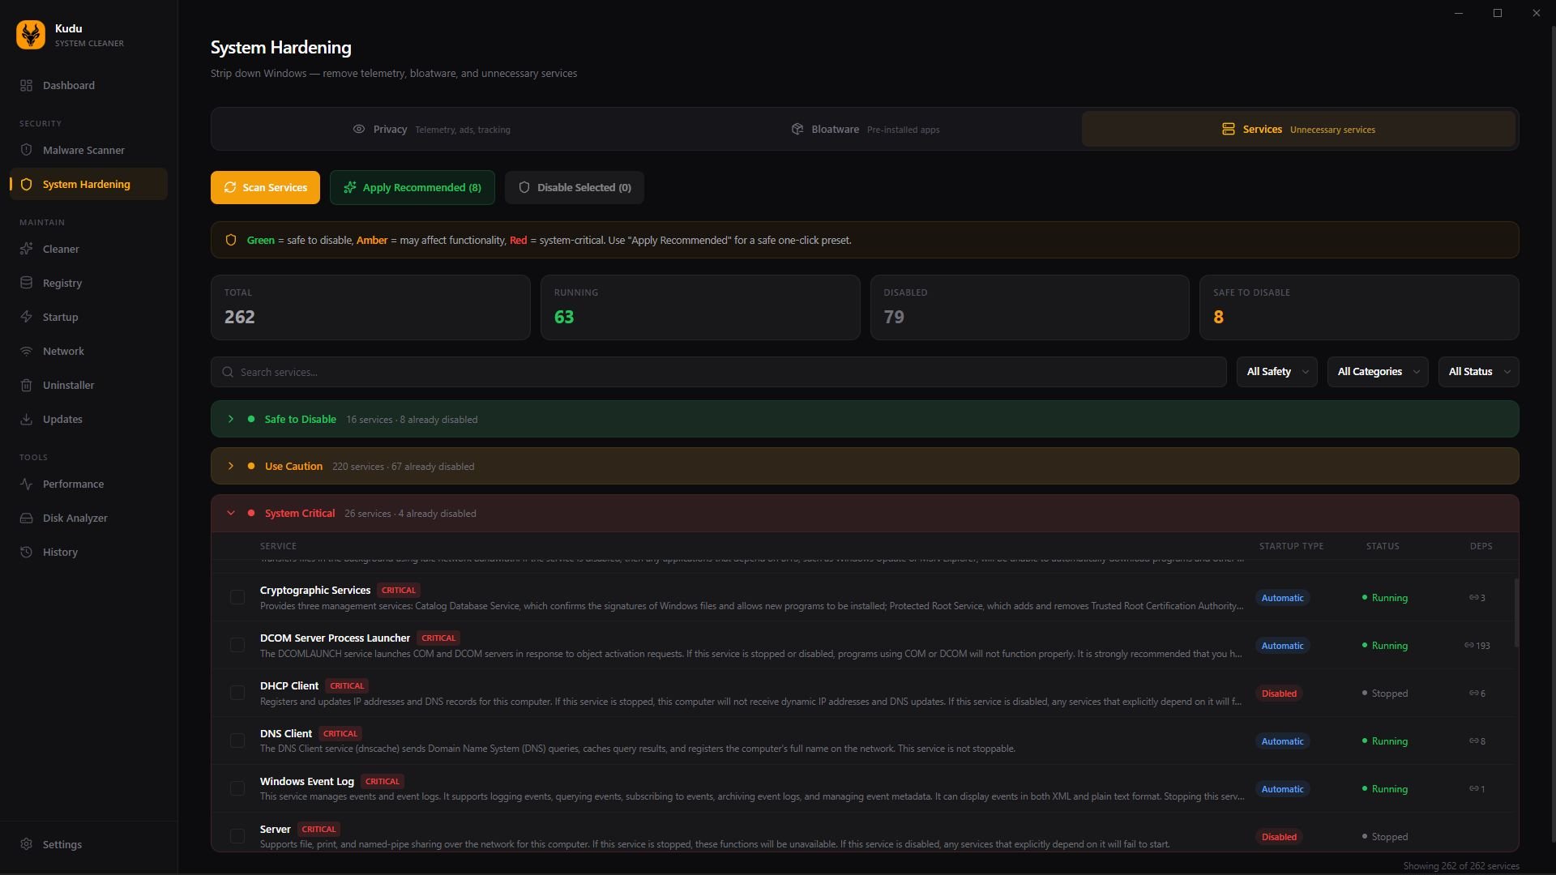Click Running status of Windows Event Log
The image size is (1556, 875).
point(1385,789)
